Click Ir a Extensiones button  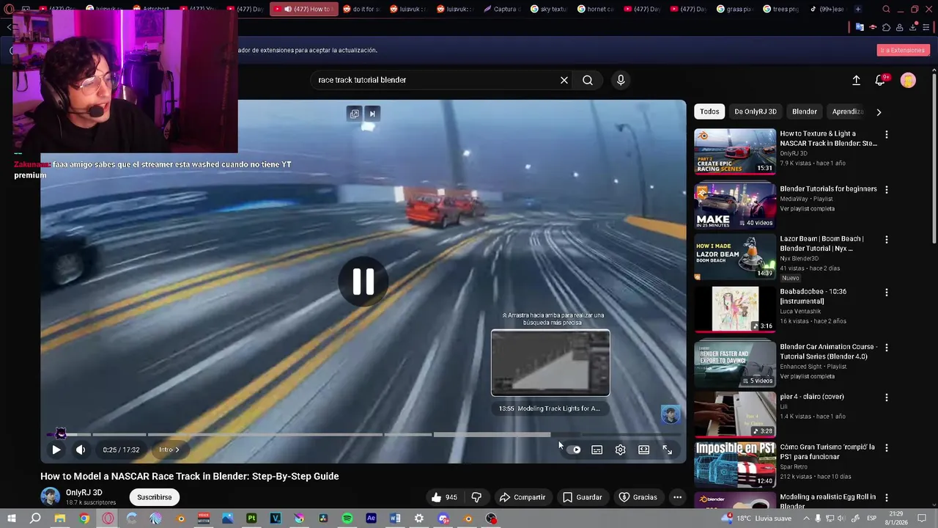coord(903,50)
